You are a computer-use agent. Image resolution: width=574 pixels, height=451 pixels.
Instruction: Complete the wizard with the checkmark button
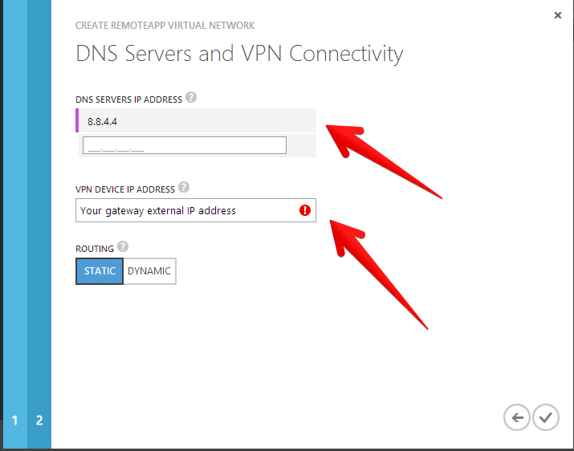(x=545, y=417)
